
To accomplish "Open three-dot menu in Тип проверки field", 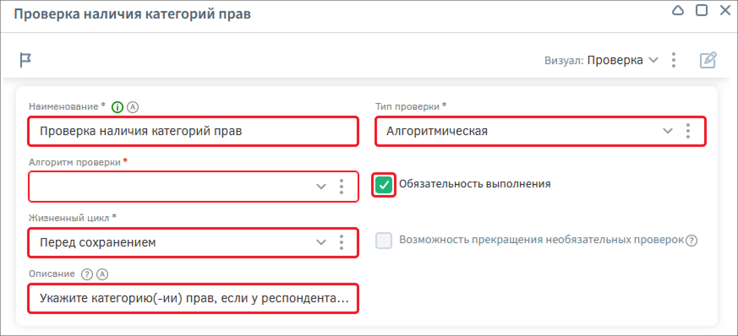I will click(x=688, y=131).
